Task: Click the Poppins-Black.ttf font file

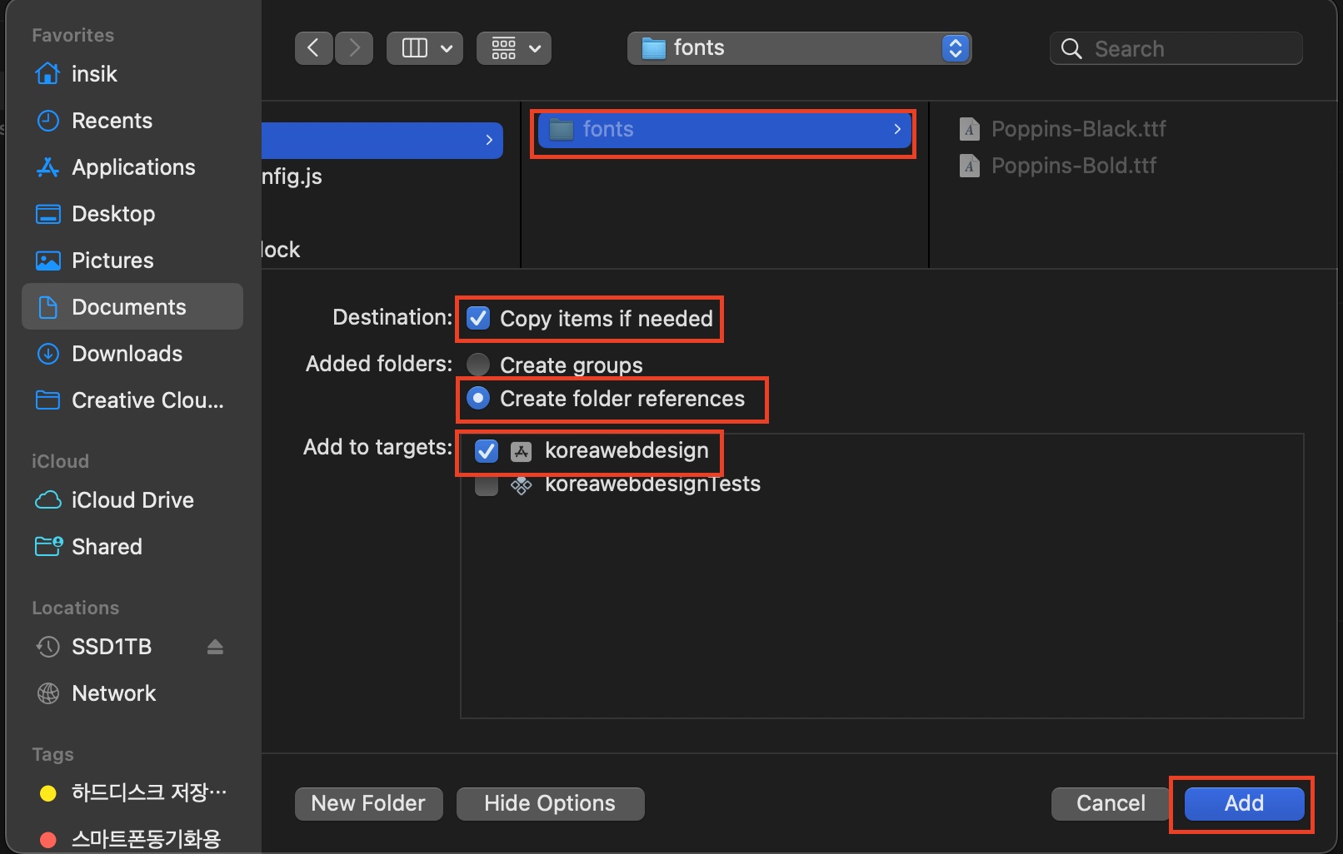Action: coord(1077,129)
